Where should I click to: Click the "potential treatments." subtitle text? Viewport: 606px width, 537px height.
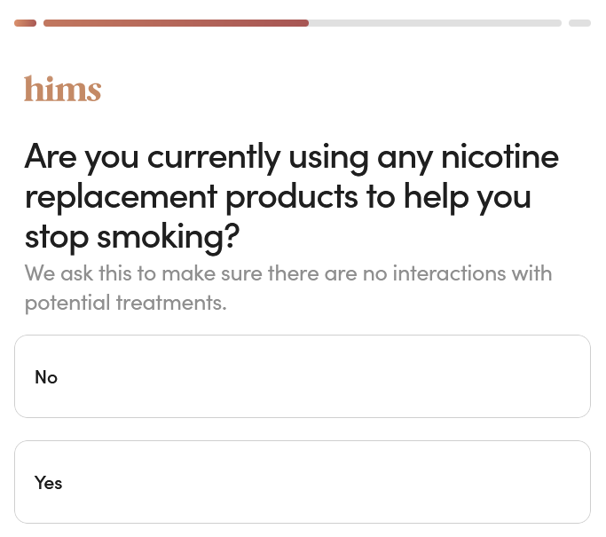125,303
